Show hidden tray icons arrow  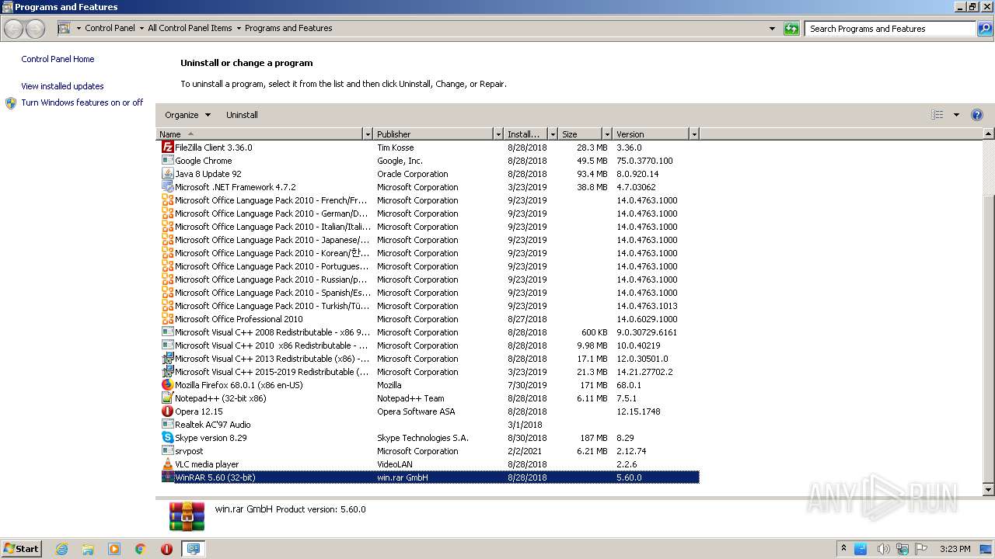[843, 548]
